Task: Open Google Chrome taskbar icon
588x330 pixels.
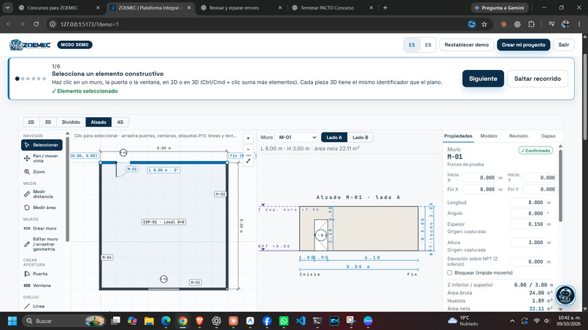Action: point(182,321)
